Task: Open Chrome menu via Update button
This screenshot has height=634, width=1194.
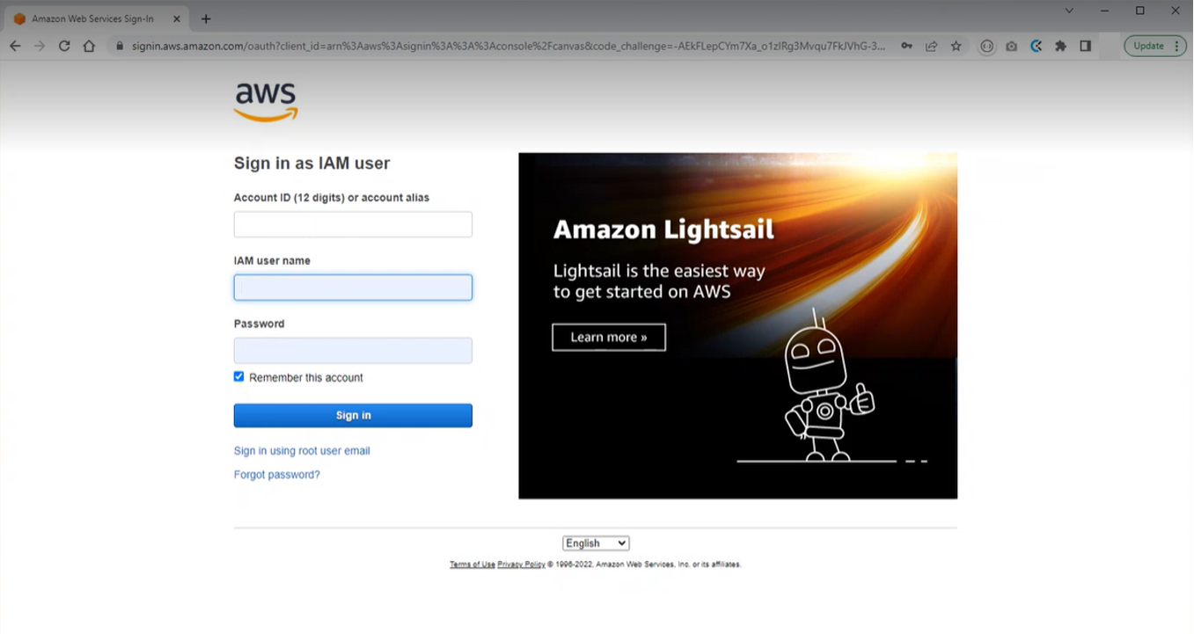Action: [1154, 46]
